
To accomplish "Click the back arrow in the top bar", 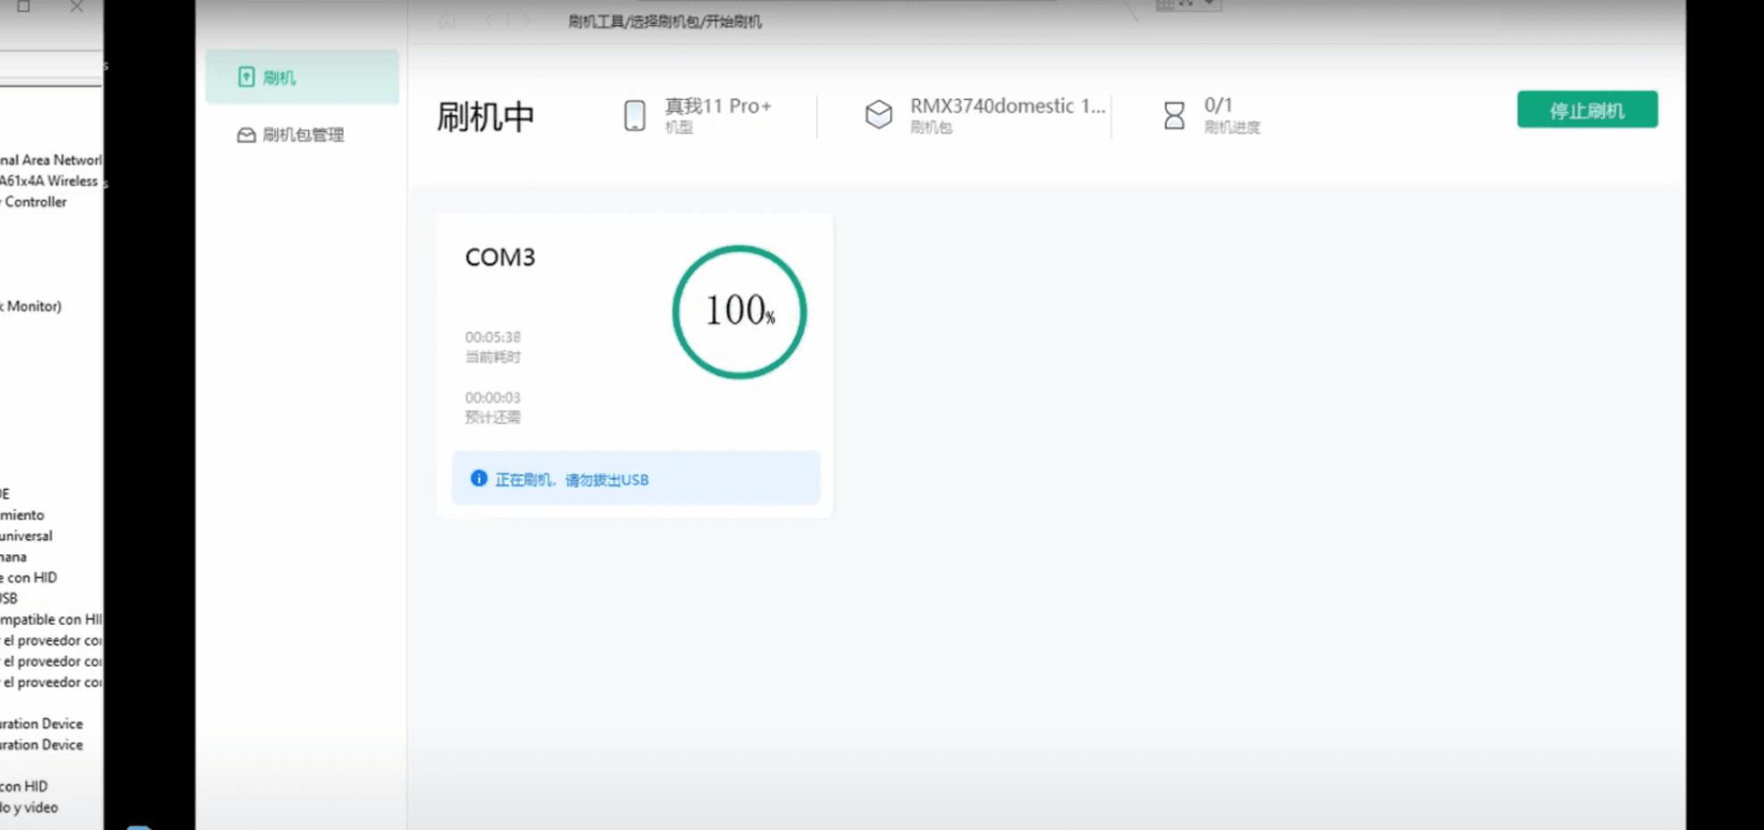I will coord(490,21).
